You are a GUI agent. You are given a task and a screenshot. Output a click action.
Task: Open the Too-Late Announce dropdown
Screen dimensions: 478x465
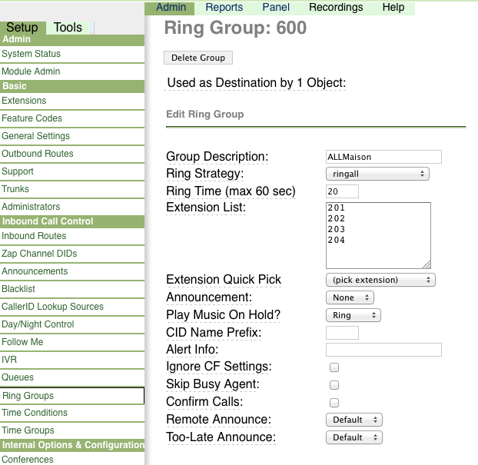(354, 437)
